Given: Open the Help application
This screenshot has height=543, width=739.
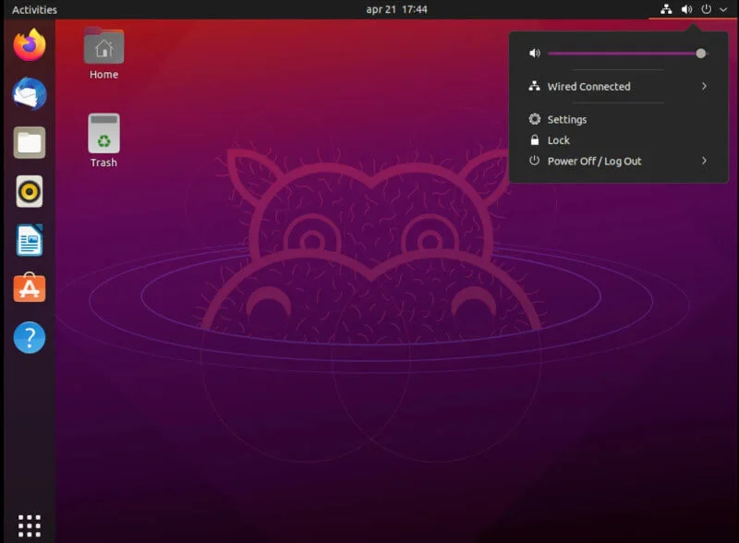Looking at the screenshot, I should click(x=28, y=338).
